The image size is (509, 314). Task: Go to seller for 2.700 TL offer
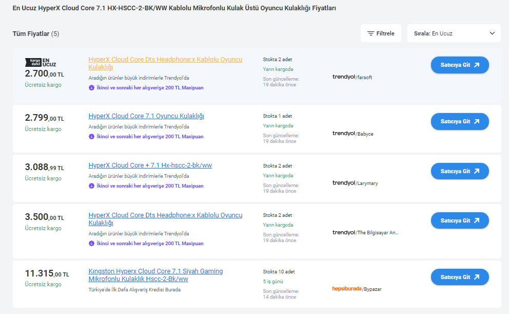click(x=460, y=65)
